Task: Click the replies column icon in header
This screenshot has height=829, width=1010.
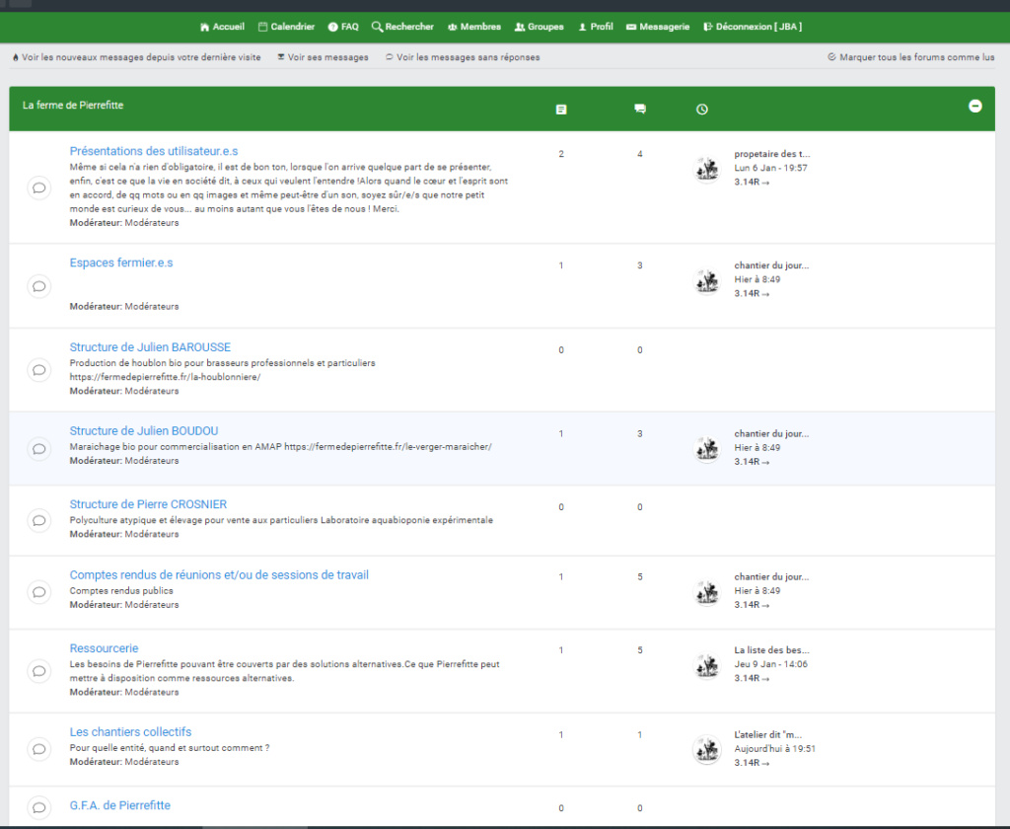Action: tap(639, 109)
